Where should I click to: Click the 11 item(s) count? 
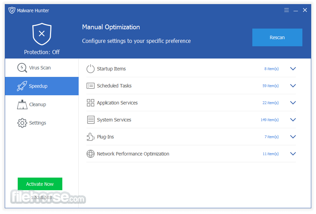pos(271,154)
